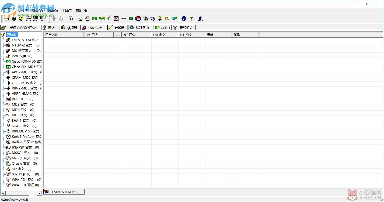Click the CHALL SPOOF NTLM toolbar icon
This screenshot has width=384, height=202.
click(43, 19)
